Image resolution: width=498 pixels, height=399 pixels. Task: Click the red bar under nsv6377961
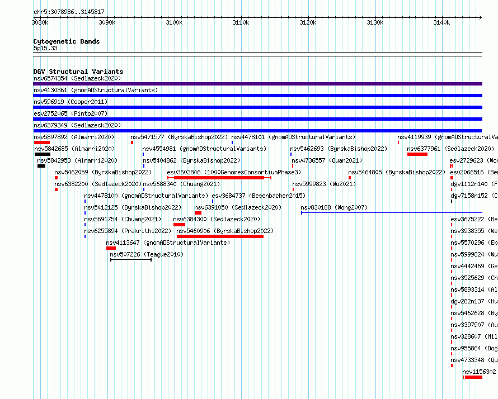coord(417,154)
